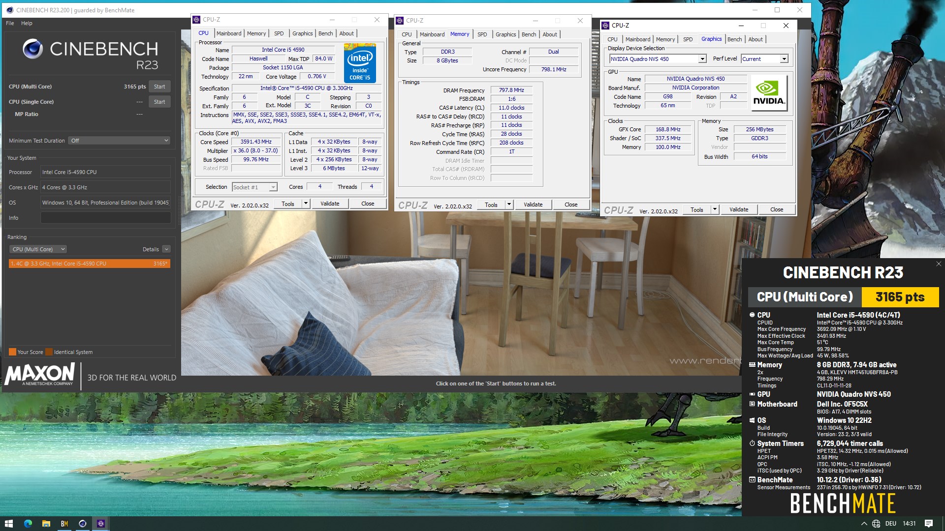Open the notification center icon

(x=929, y=524)
